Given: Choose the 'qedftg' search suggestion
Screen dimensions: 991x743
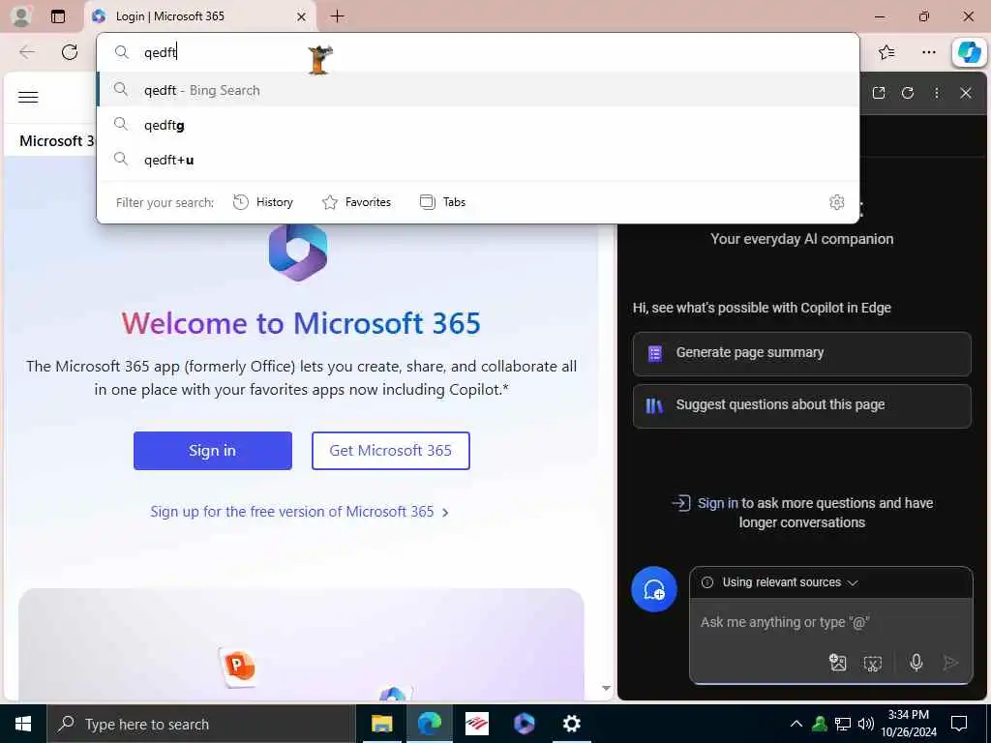Looking at the screenshot, I should click(478, 125).
